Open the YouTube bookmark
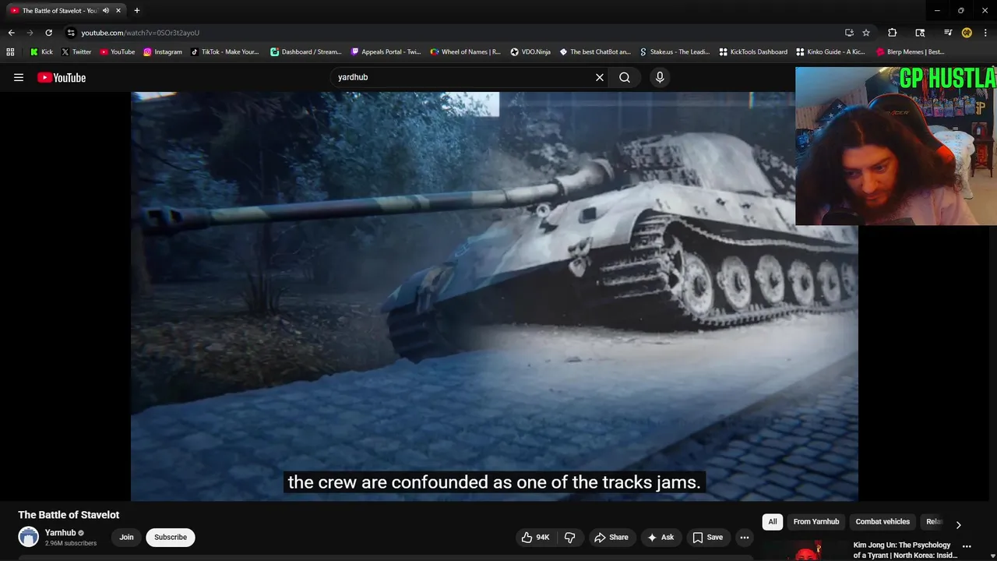The height and width of the screenshot is (561, 997). [118, 52]
